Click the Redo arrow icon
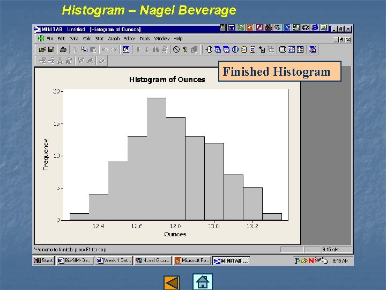Screen dimensions: 386x290 tap(114, 49)
